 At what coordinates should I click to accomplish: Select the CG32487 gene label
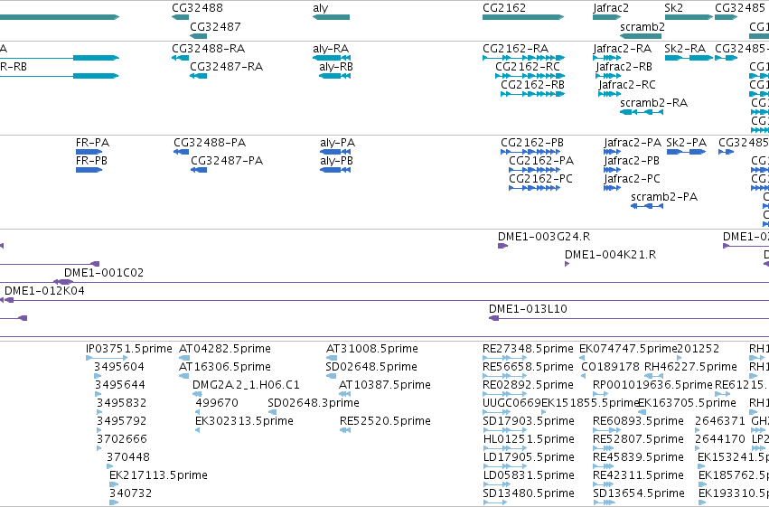coord(215,26)
